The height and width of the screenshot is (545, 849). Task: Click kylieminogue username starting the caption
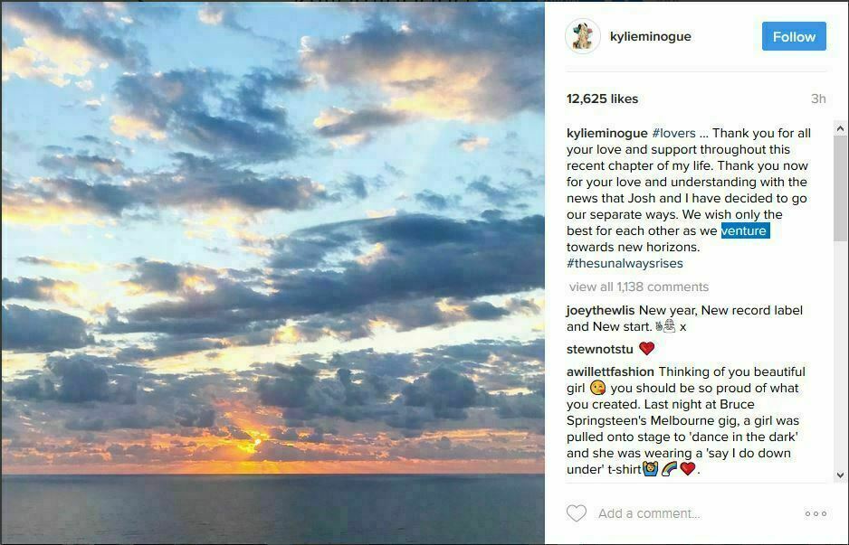pos(606,133)
